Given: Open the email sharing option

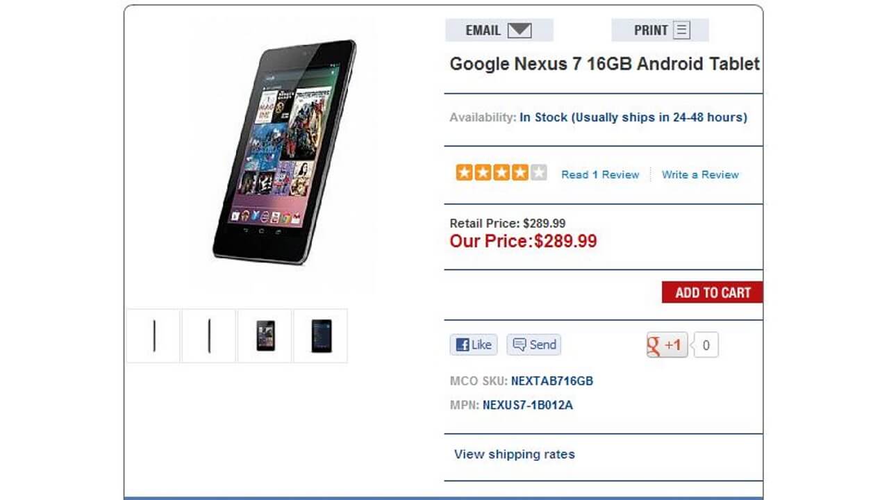Looking at the screenshot, I should [499, 30].
